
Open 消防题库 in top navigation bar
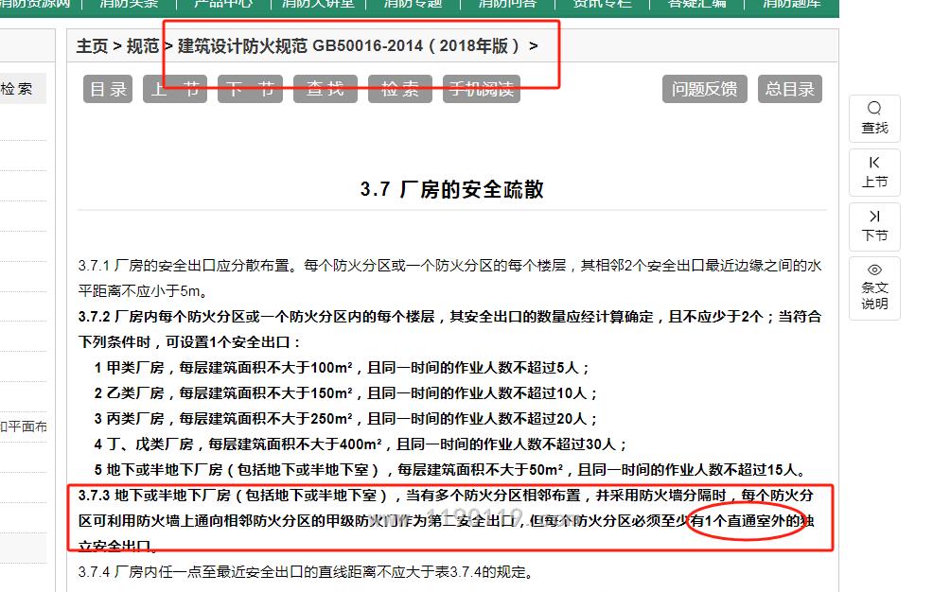coord(791,4)
